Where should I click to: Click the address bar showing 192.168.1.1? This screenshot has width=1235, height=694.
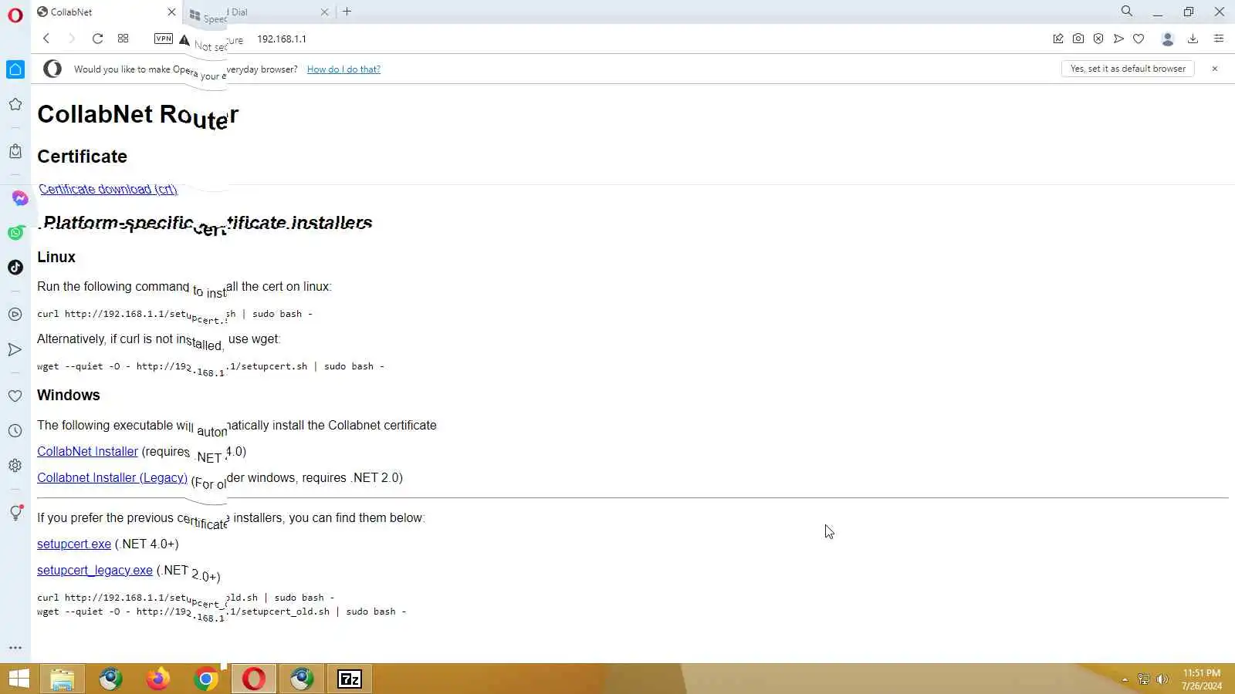click(x=282, y=39)
